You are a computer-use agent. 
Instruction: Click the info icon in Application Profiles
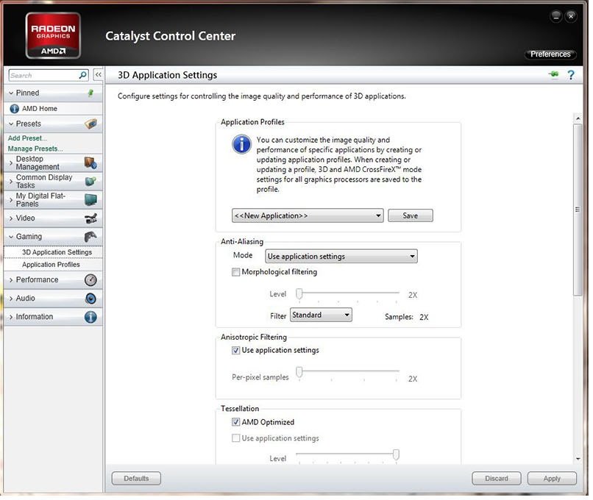click(x=241, y=144)
